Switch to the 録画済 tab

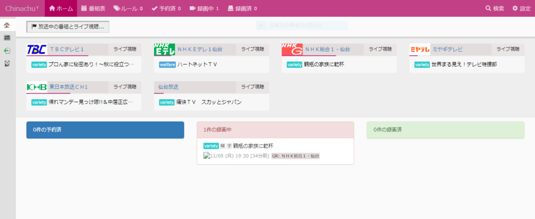pos(242,8)
